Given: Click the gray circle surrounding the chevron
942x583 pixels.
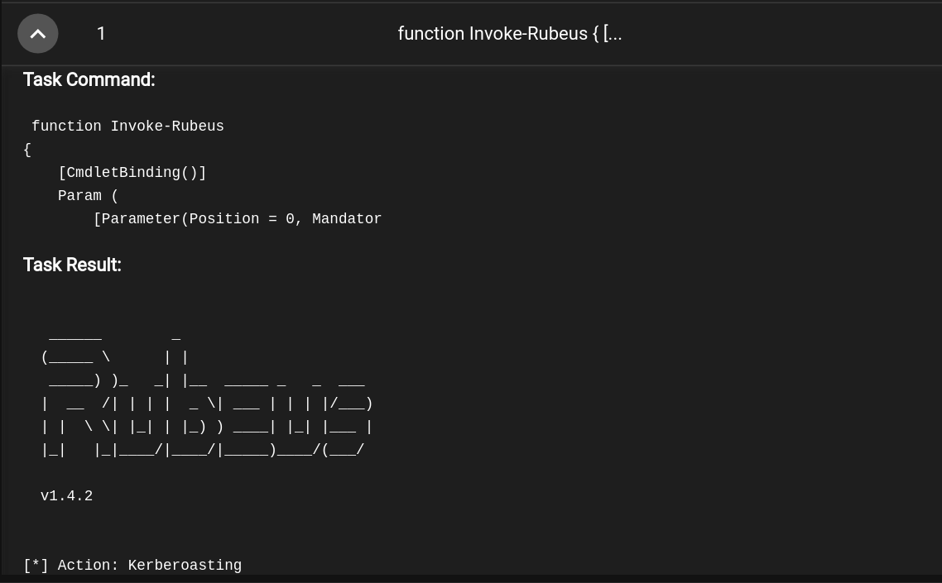Looking at the screenshot, I should click(38, 33).
